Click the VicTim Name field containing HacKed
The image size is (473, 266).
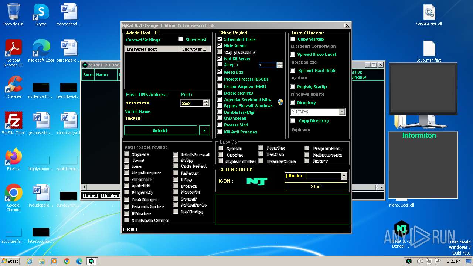151,118
